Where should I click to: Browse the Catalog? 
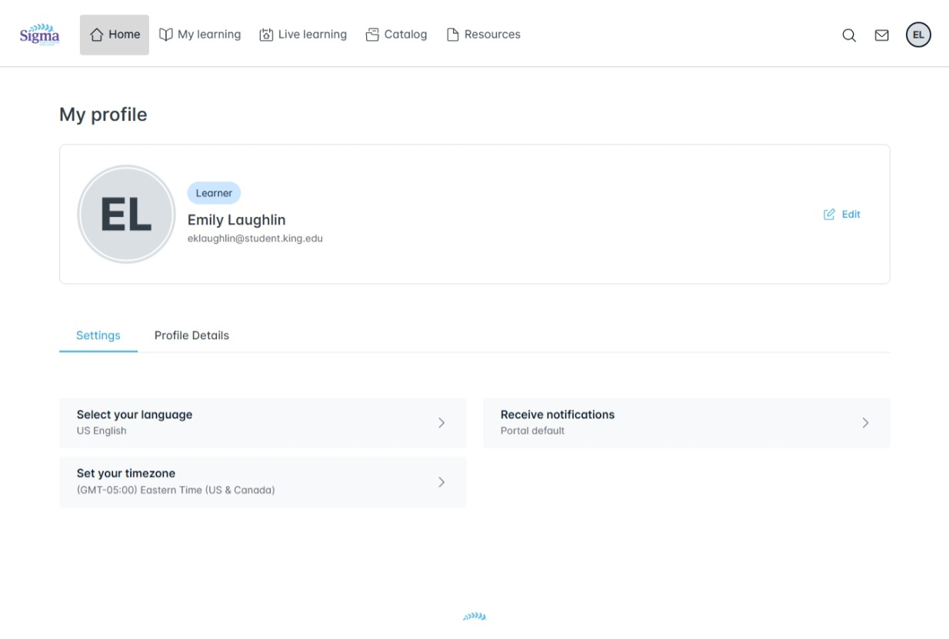pos(396,35)
